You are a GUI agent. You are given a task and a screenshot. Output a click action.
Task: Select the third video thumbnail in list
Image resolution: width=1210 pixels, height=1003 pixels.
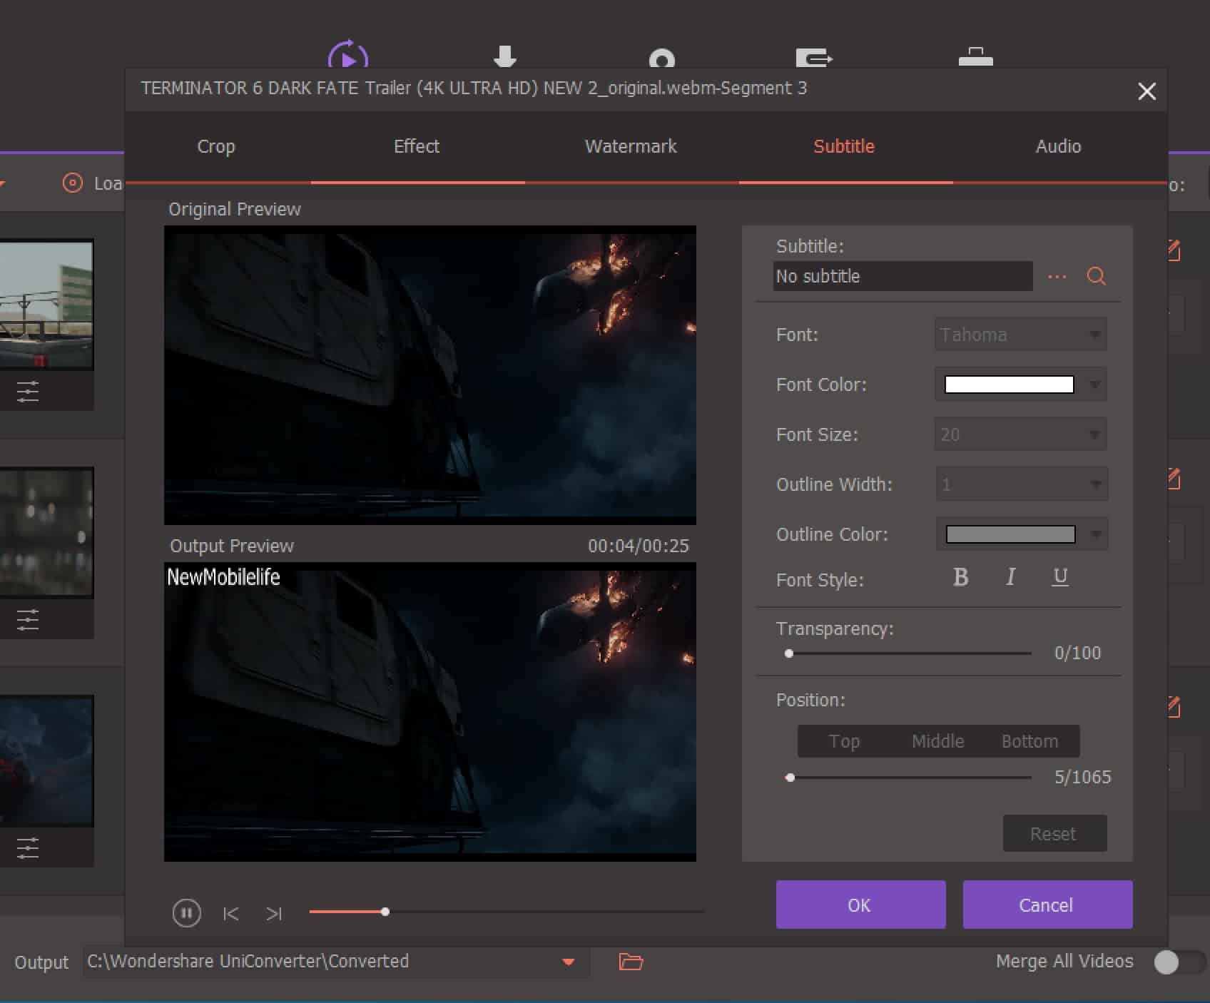click(46, 761)
